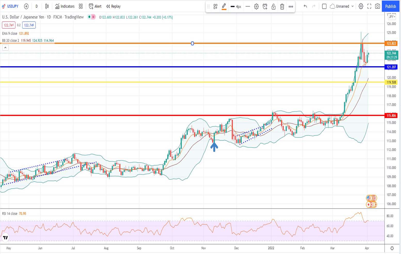
Task: Delete the selected drawing with trash icon
Action: (282, 7)
